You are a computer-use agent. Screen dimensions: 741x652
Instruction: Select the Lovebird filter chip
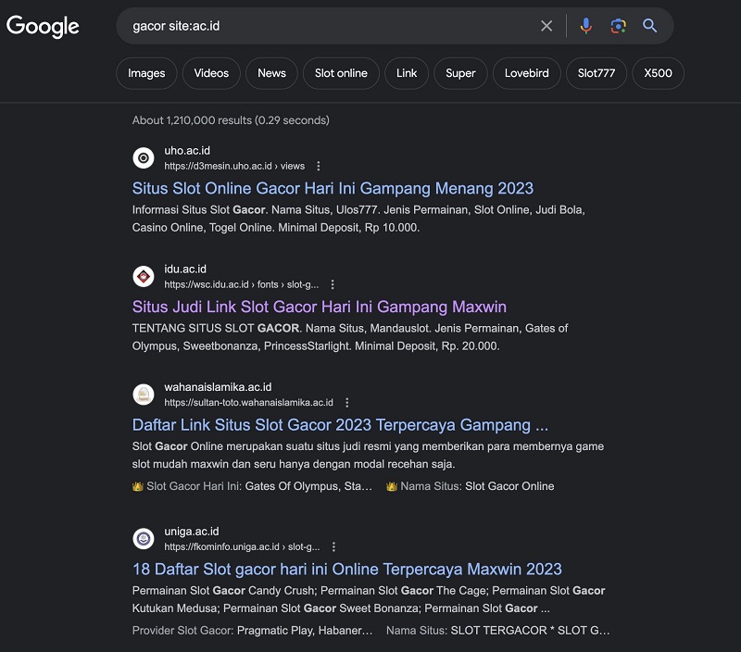pos(527,73)
